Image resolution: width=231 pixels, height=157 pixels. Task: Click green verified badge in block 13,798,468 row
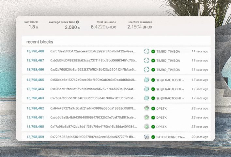153,51
